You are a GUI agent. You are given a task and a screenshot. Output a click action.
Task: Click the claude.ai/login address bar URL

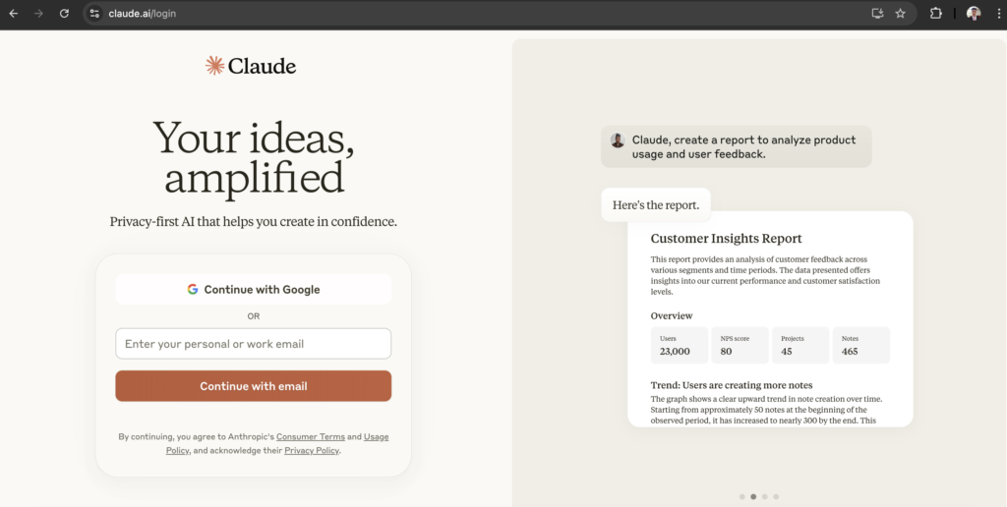click(x=142, y=13)
